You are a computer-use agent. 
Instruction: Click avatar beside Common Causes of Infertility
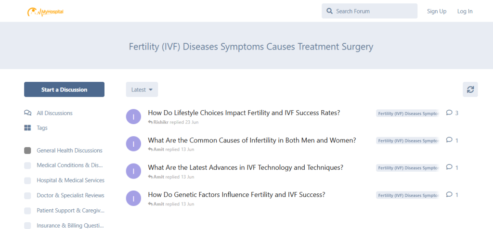133,143
